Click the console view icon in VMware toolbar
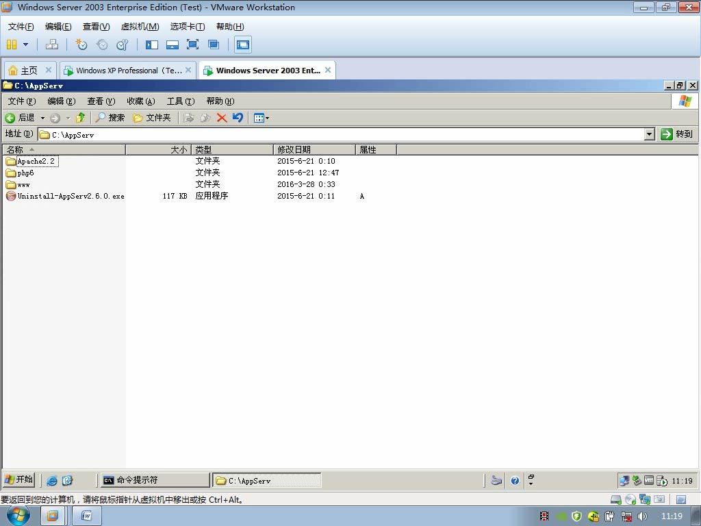 click(x=243, y=45)
